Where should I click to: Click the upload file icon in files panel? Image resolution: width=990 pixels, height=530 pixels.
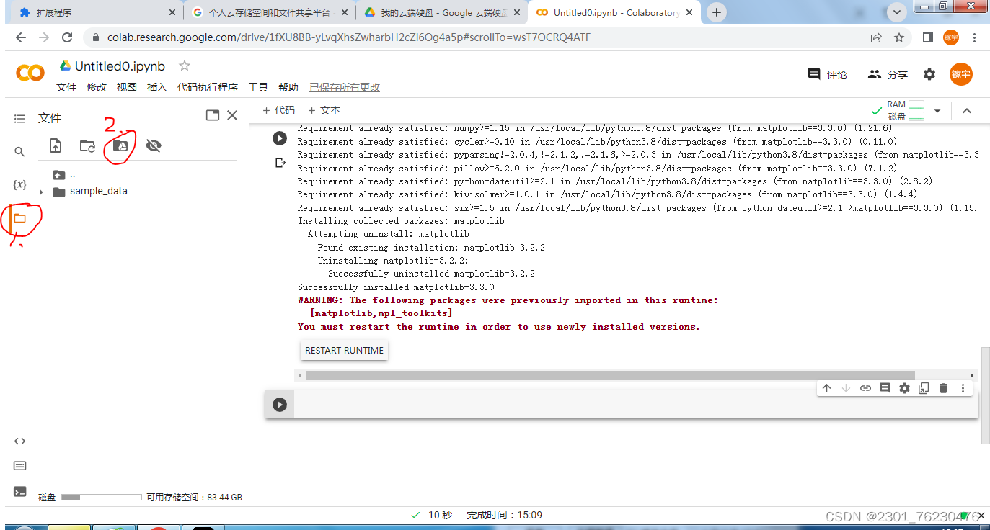[x=54, y=145]
